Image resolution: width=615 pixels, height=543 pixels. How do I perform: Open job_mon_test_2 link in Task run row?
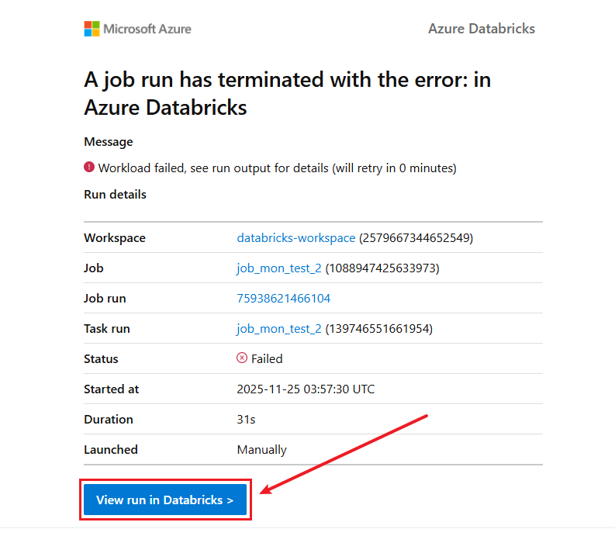(x=278, y=329)
